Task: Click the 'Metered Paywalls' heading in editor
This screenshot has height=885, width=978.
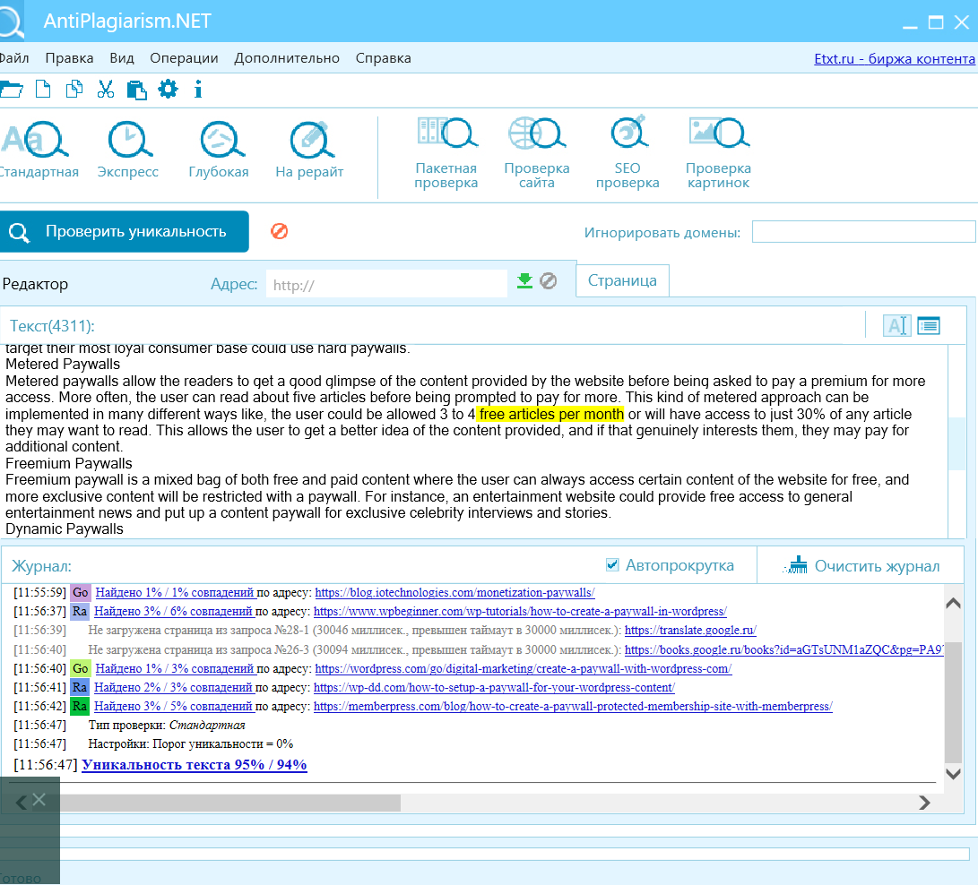Action: point(63,365)
